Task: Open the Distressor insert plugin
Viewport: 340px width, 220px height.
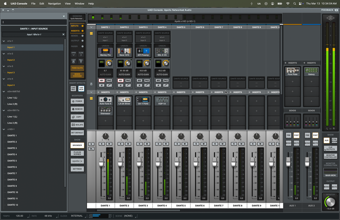Action: (x=105, y=111)
